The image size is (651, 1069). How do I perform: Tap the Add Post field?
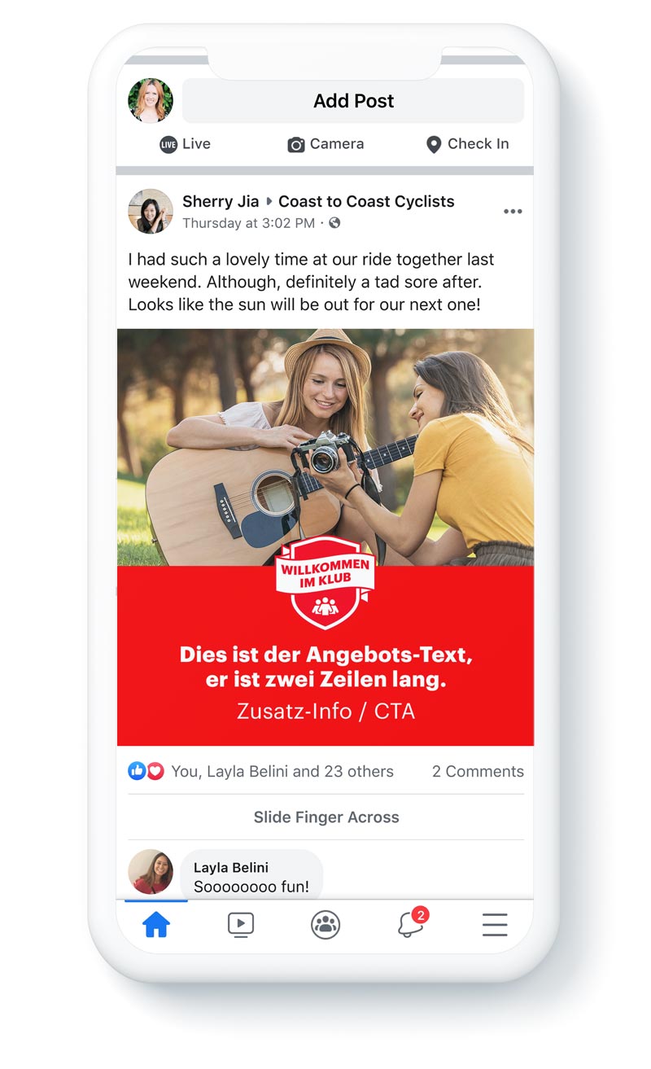point(353,101)
